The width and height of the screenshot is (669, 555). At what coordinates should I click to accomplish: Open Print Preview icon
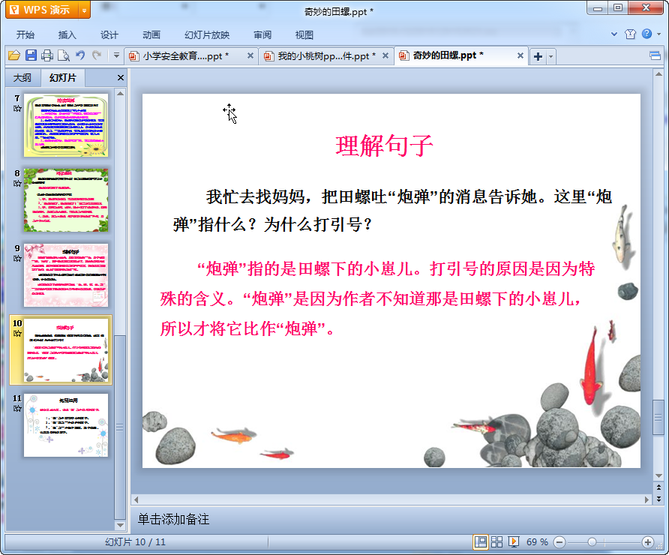64,55
